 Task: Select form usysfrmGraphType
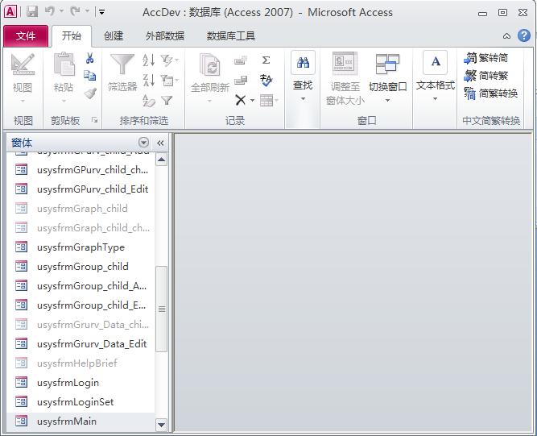coord(81,247)
